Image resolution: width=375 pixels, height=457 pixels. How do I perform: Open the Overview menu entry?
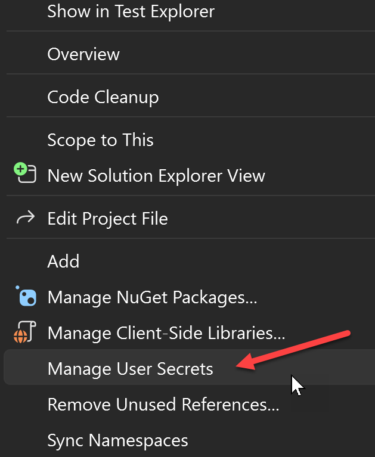pos(83,54)
